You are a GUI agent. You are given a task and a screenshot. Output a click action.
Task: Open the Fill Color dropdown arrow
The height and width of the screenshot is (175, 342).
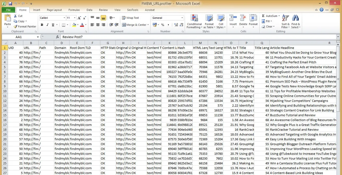(77, 25)
